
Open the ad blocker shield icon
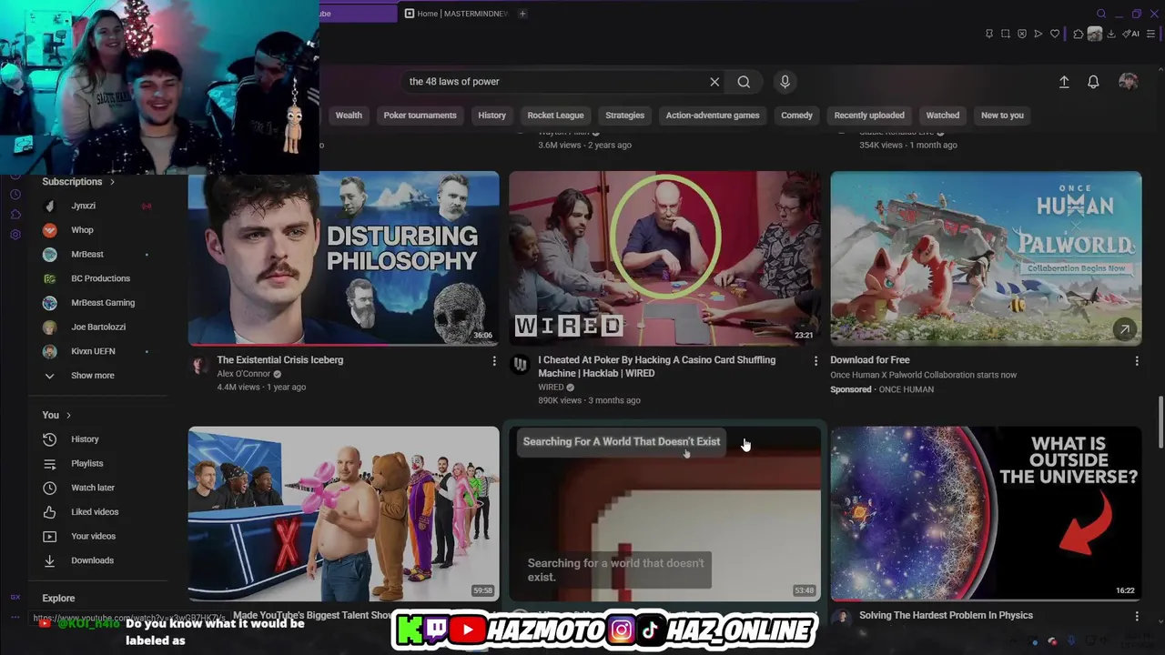(x=1022, y=34)
